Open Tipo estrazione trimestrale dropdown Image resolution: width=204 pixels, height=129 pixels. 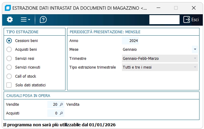160,67
